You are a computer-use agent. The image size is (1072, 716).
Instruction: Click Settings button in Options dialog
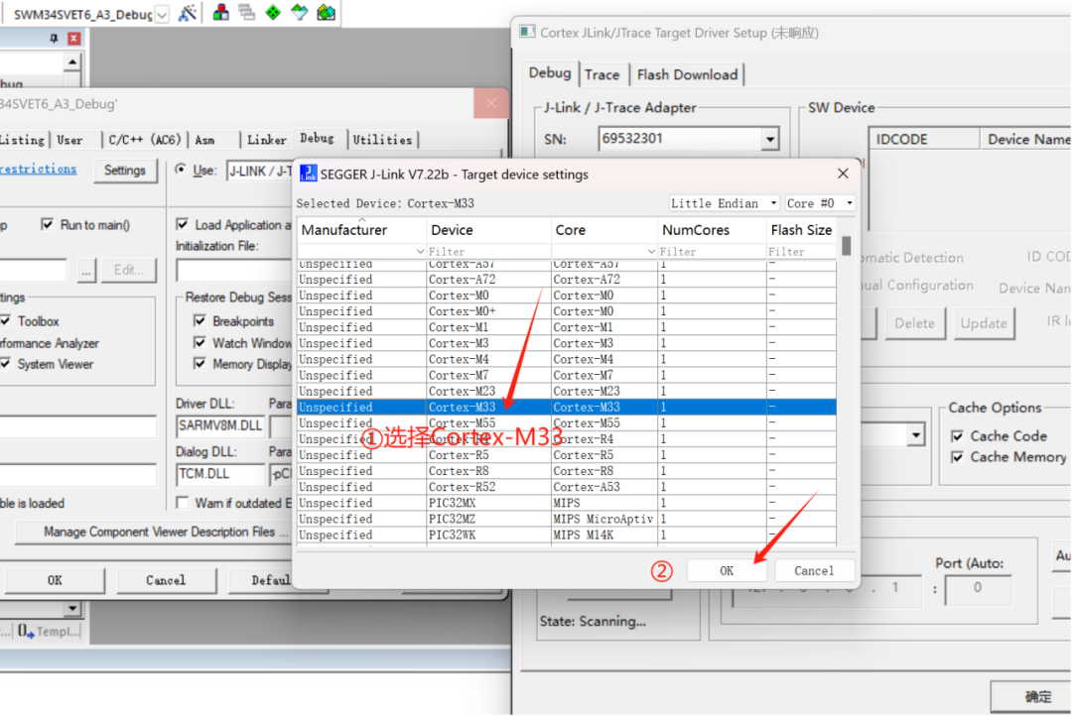pos(124,171)
